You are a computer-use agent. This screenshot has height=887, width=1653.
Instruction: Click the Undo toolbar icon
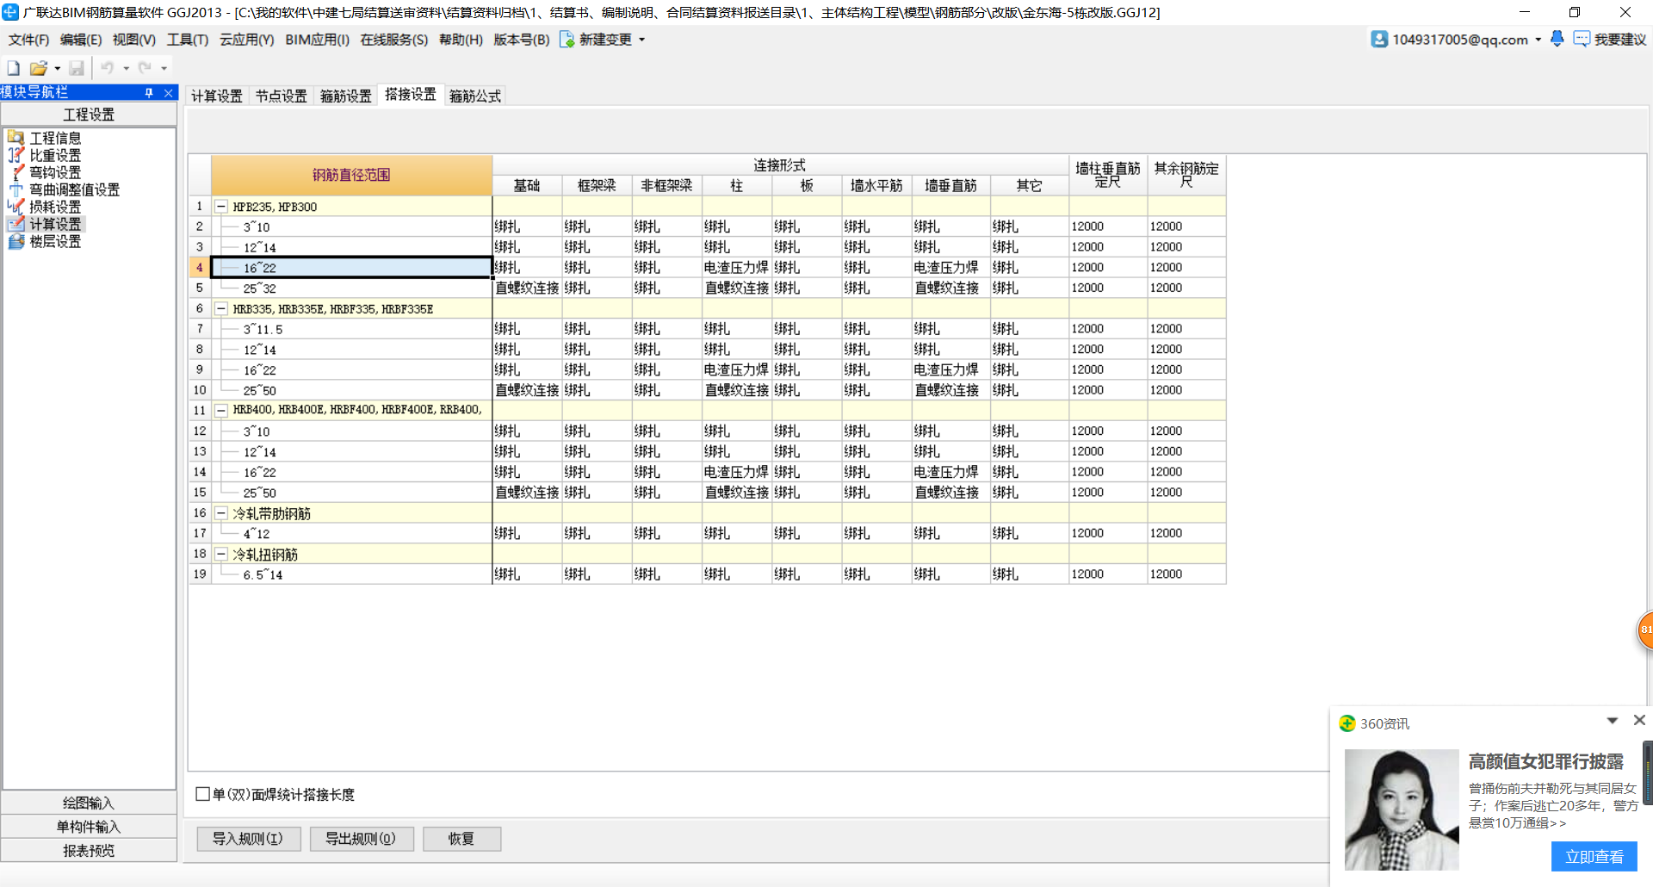tap(108, 68)
